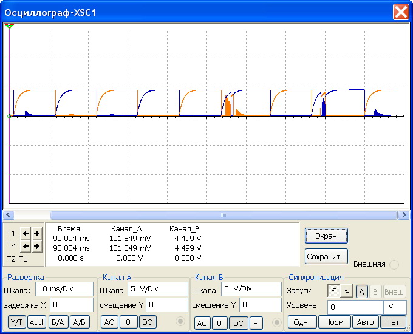Screen dimensions: 413x334
Task: Click the Канал_B column header
Action: point(185,229)
